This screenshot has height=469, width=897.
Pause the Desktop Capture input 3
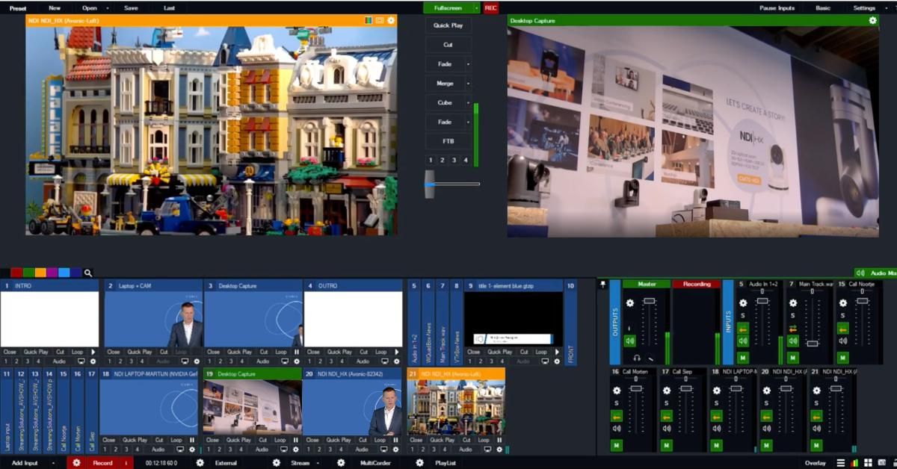[297, 352]
